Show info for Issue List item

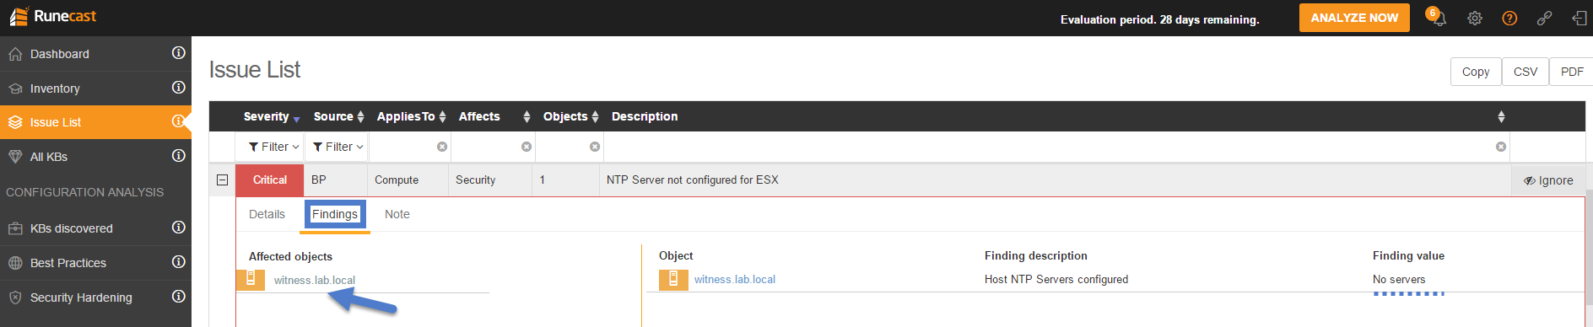click(179, 121)
